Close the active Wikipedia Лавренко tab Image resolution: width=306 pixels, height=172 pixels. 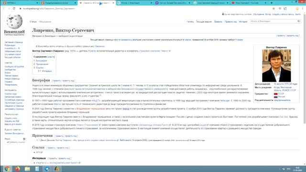113,3
